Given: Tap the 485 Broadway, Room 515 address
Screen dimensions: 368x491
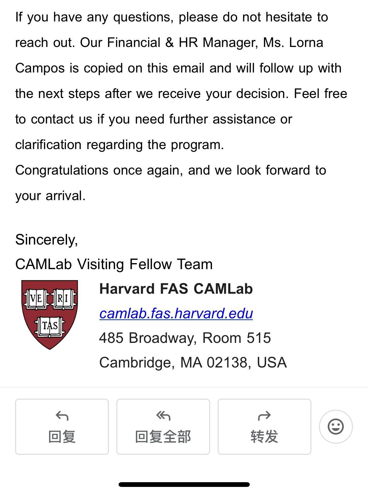Looking at the screenshot, I should 185,338.
